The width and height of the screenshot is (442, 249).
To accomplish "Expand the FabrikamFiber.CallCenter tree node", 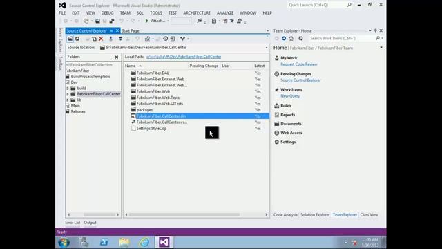I will pyautogui.click(x=68, y=94).
